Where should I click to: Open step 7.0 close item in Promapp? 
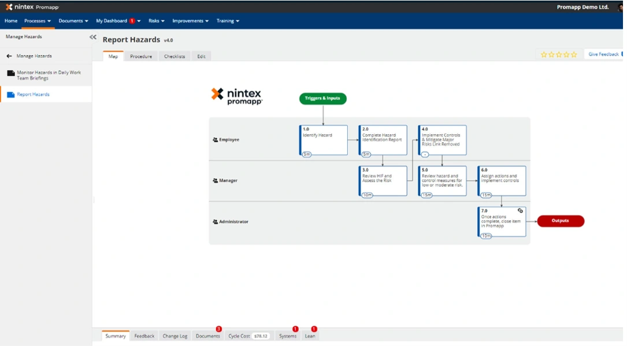(x=502, y=222)
